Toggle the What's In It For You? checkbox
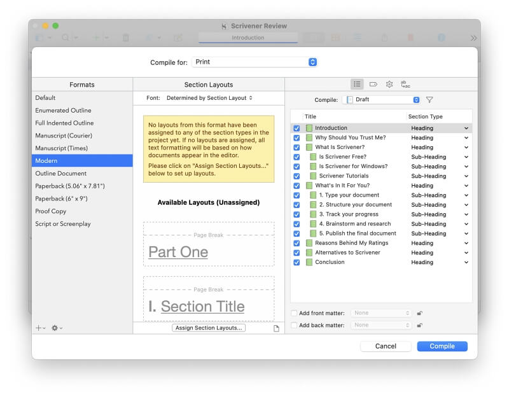This screenshot has height=397, width=509. (x=296, y=186)
